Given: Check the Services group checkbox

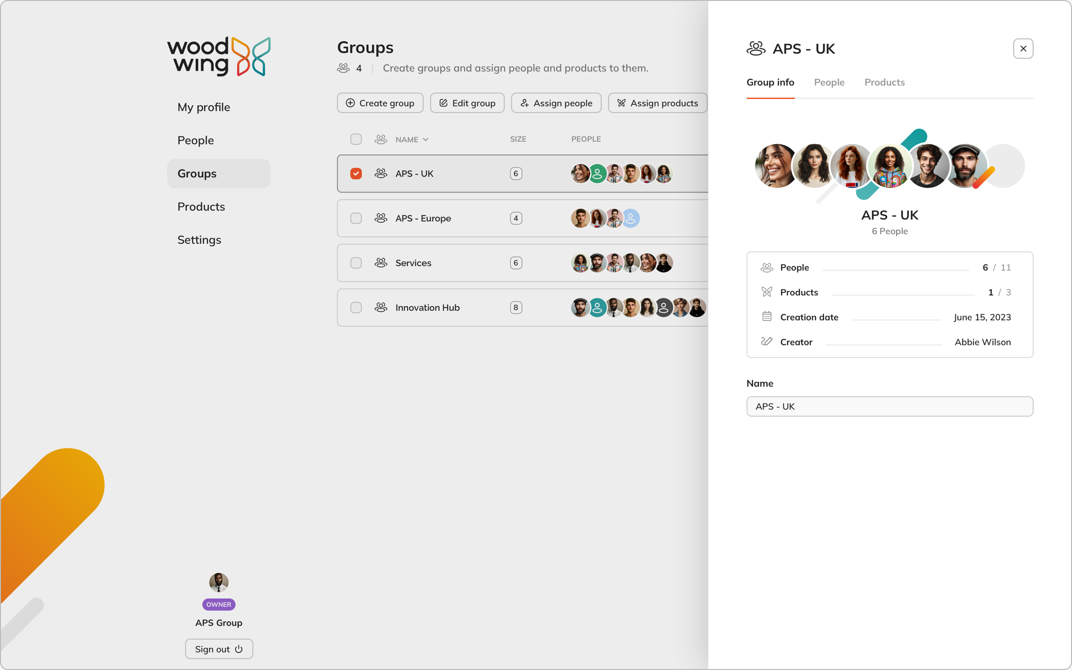Looking at the screenshot, I should (x=356, y=263).
